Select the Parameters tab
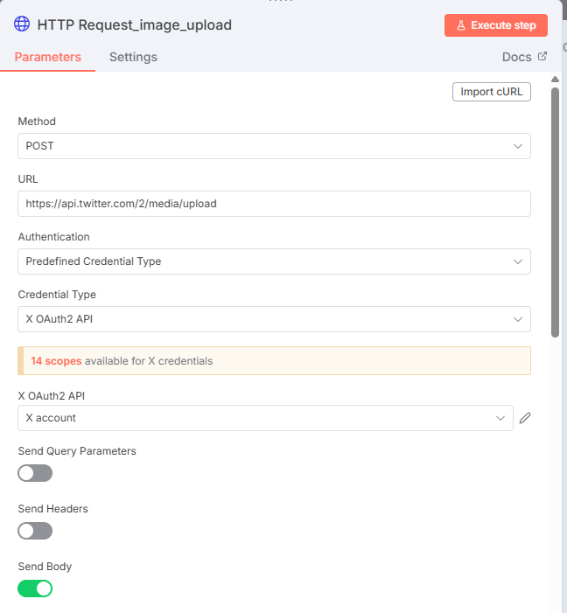 pos(48,57)
